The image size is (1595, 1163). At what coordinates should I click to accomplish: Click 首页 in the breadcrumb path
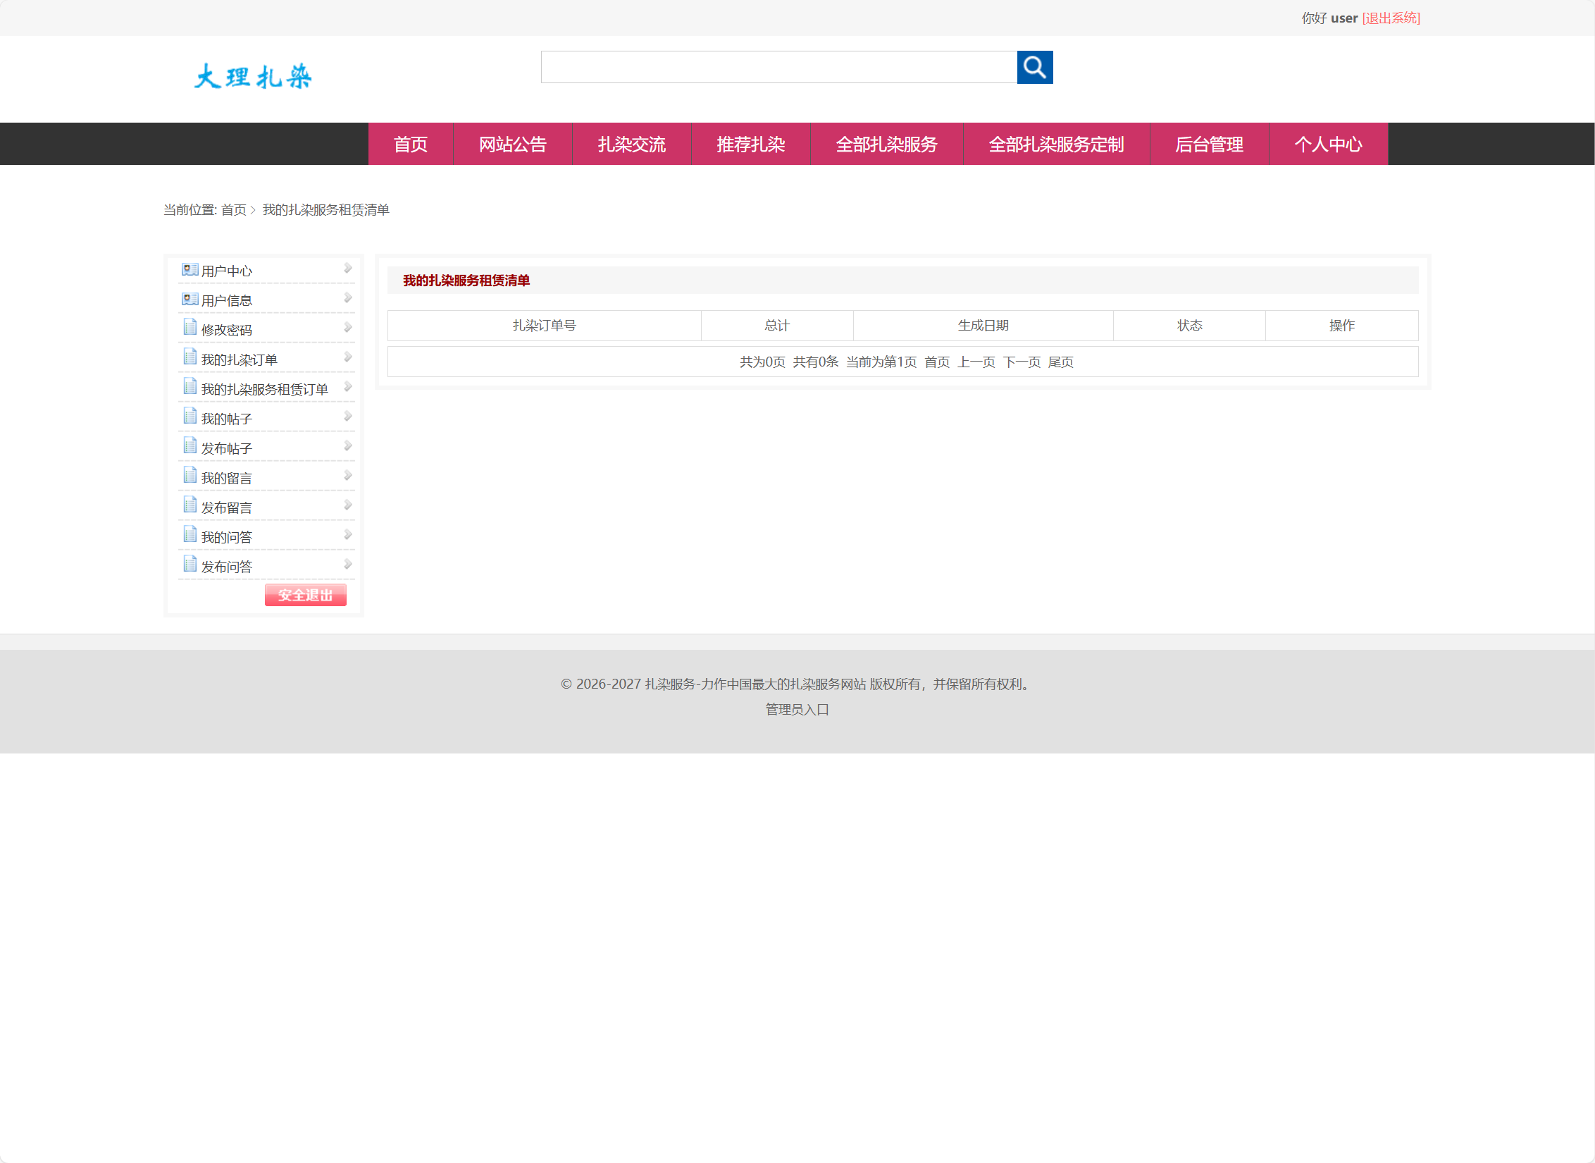pyautogui.click(x=233, y=210)
